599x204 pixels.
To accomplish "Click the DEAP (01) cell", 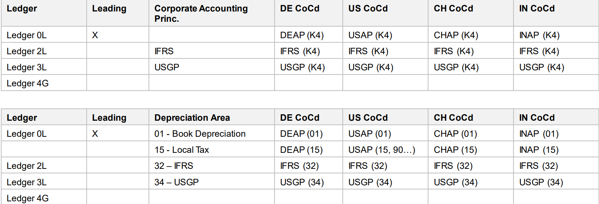I will 301,134.
